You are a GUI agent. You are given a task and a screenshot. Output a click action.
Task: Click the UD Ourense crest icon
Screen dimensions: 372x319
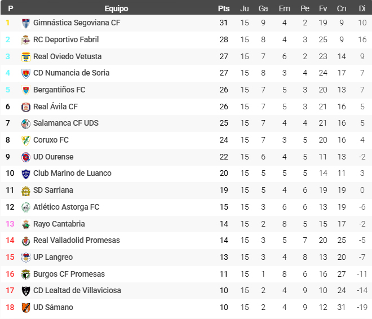coord(25,157)
